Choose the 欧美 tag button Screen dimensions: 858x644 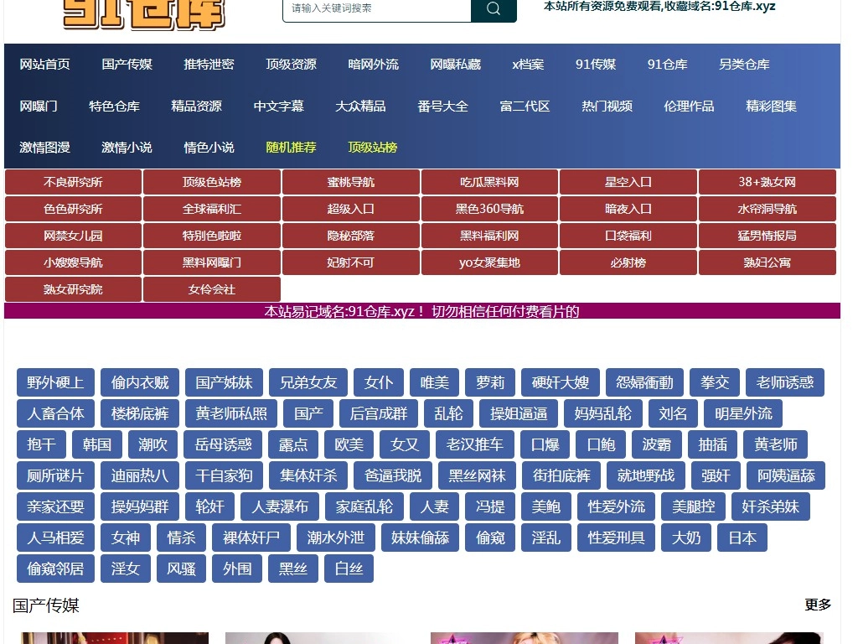coord(349,444)
